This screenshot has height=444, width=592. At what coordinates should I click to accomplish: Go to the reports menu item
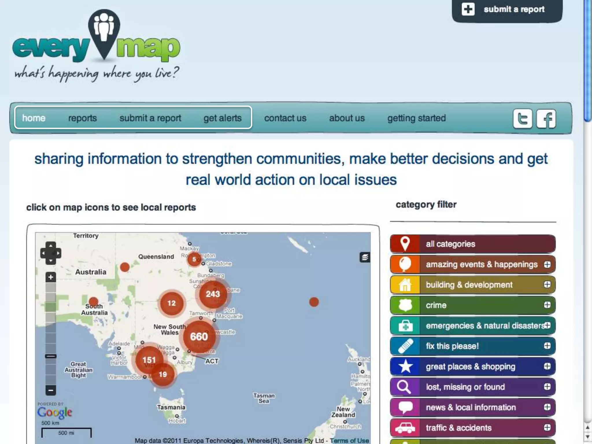pos(82,118)
